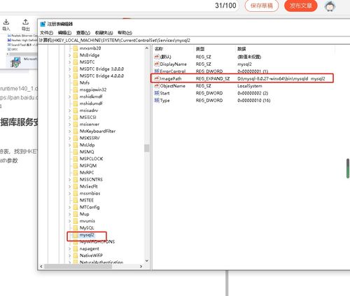
Task: Select the DisplayName registry value
Action: pyautogui.click(x=173, y=64)
